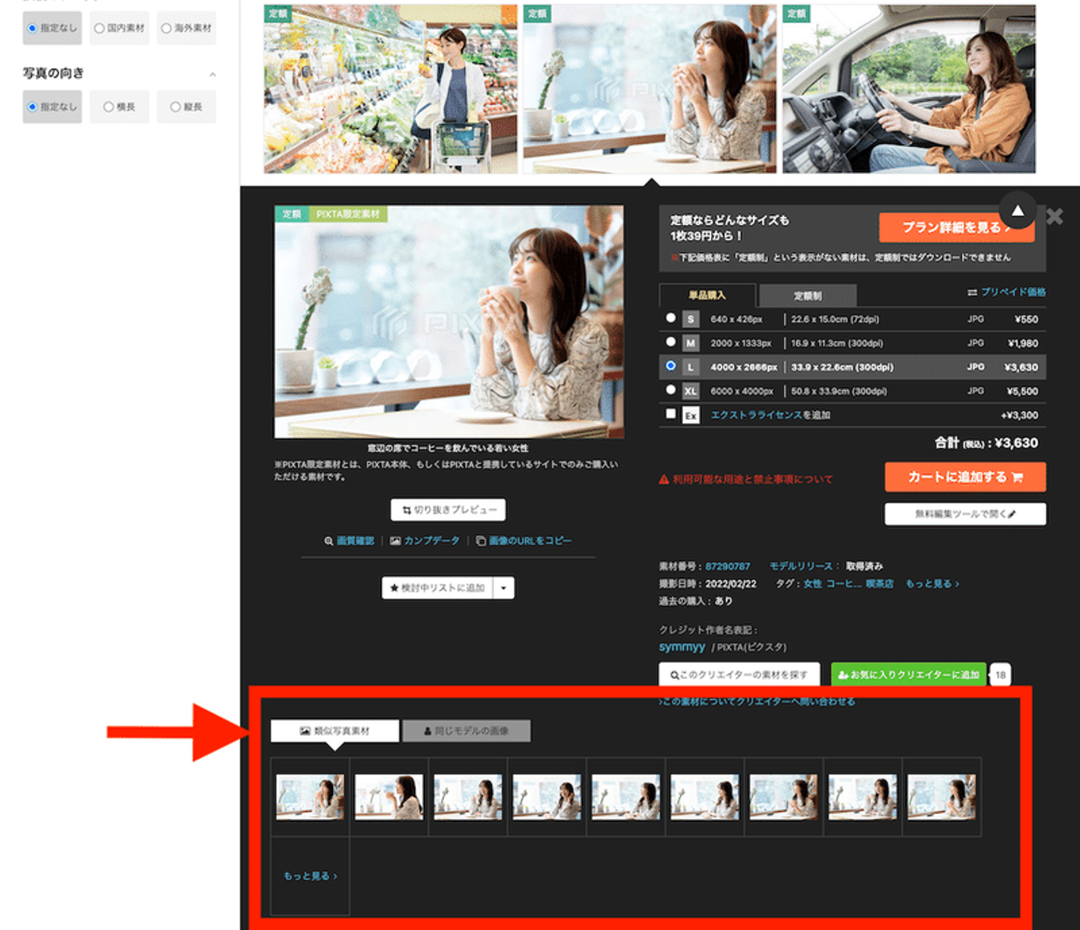Open the top-row cafe coffee woman thumbnail

pos(649,89)
